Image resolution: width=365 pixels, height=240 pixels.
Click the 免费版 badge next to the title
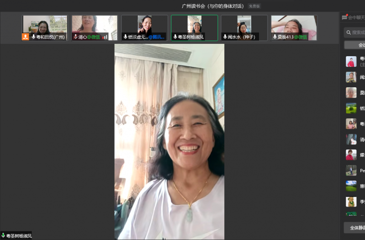click(254, 6)
